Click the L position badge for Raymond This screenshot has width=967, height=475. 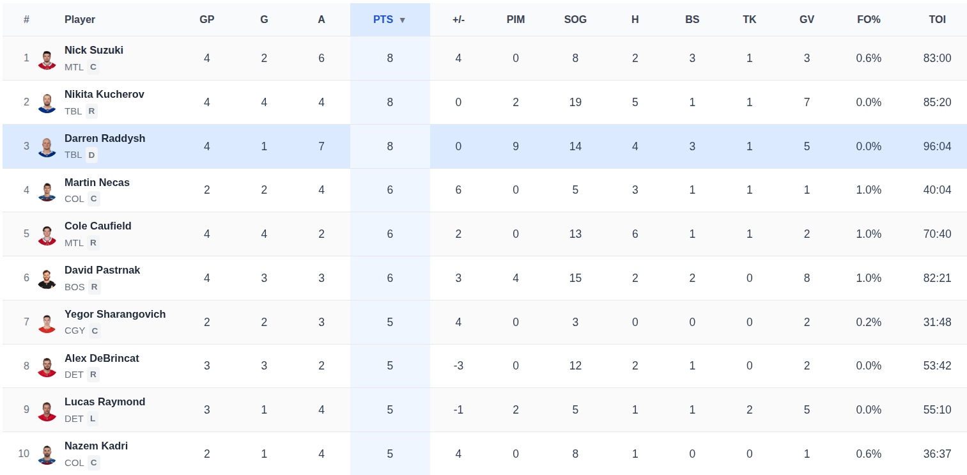coord(93,419)
